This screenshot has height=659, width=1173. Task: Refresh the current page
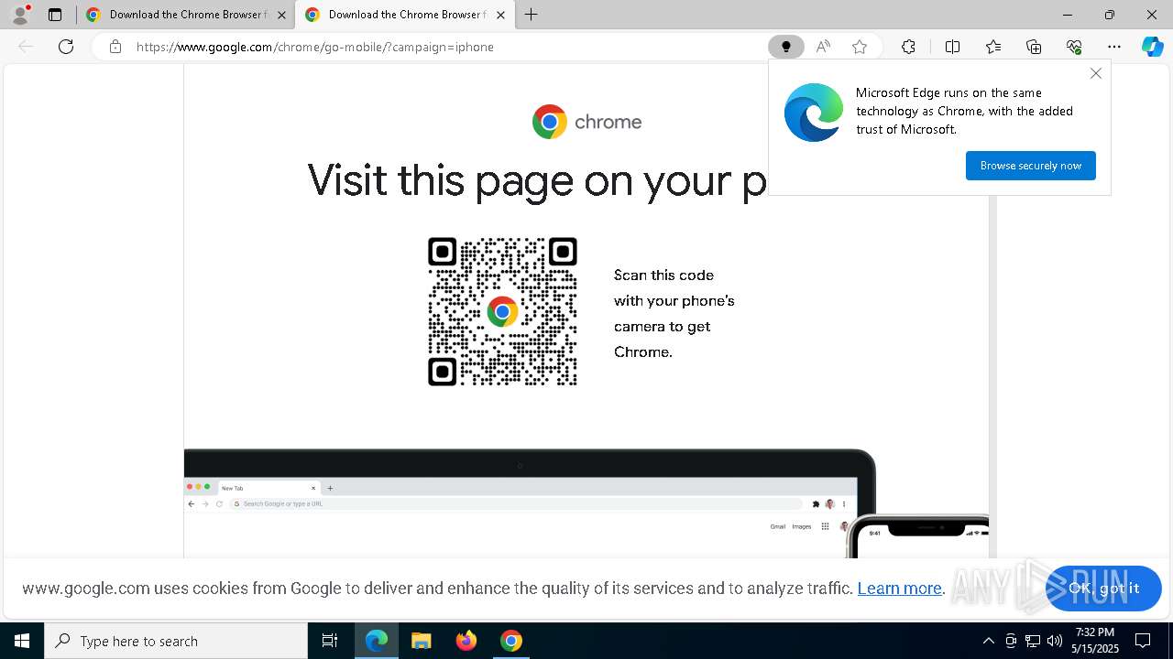(66, 47)
